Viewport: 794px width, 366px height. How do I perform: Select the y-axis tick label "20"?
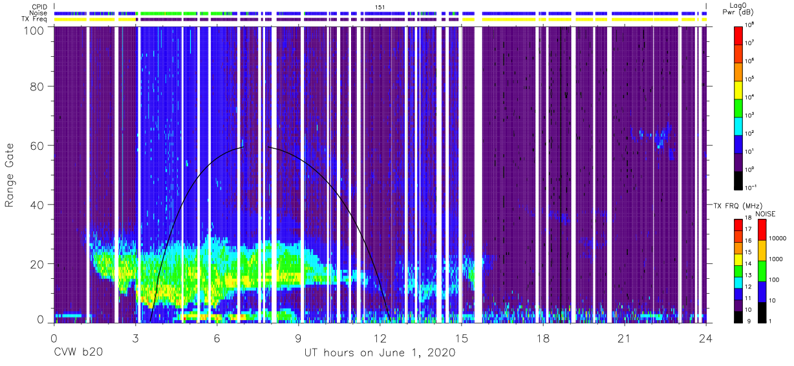tap(37, 264)
